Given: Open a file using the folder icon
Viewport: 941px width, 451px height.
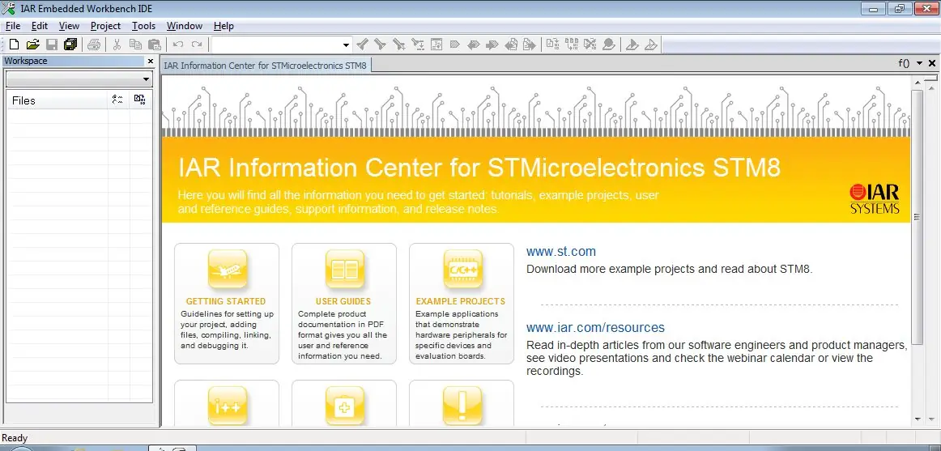Looking at the screenshot, I should (x=33, y=45).
